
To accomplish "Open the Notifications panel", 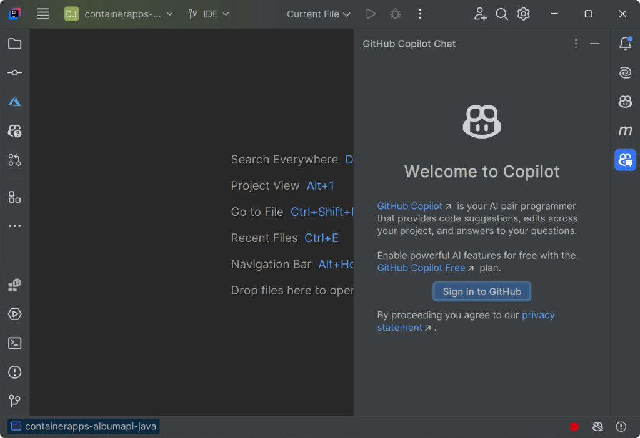I will [x=625, y=44].
